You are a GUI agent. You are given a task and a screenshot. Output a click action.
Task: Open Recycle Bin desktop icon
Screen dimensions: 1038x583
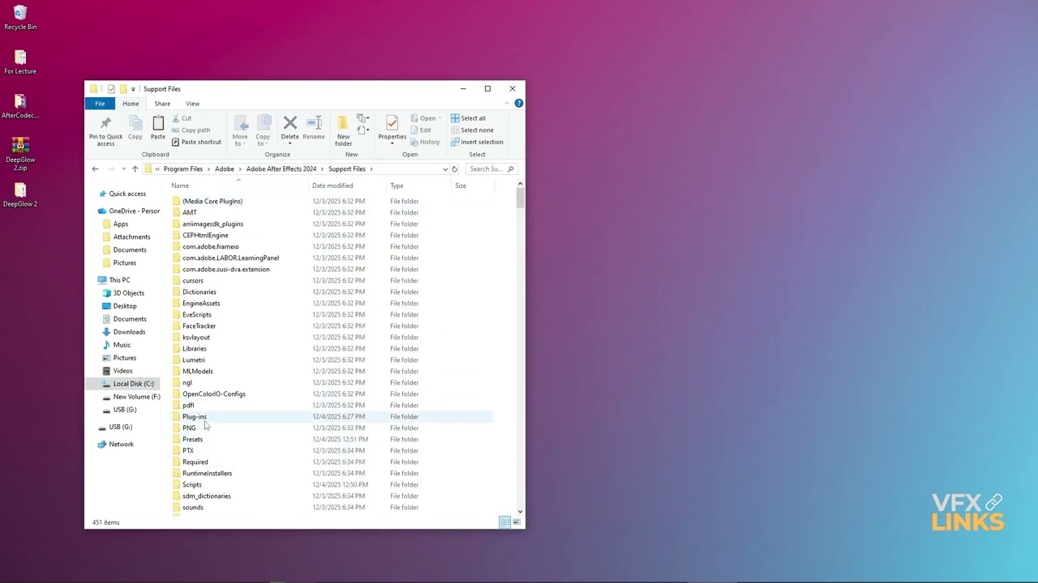[20, 18]
